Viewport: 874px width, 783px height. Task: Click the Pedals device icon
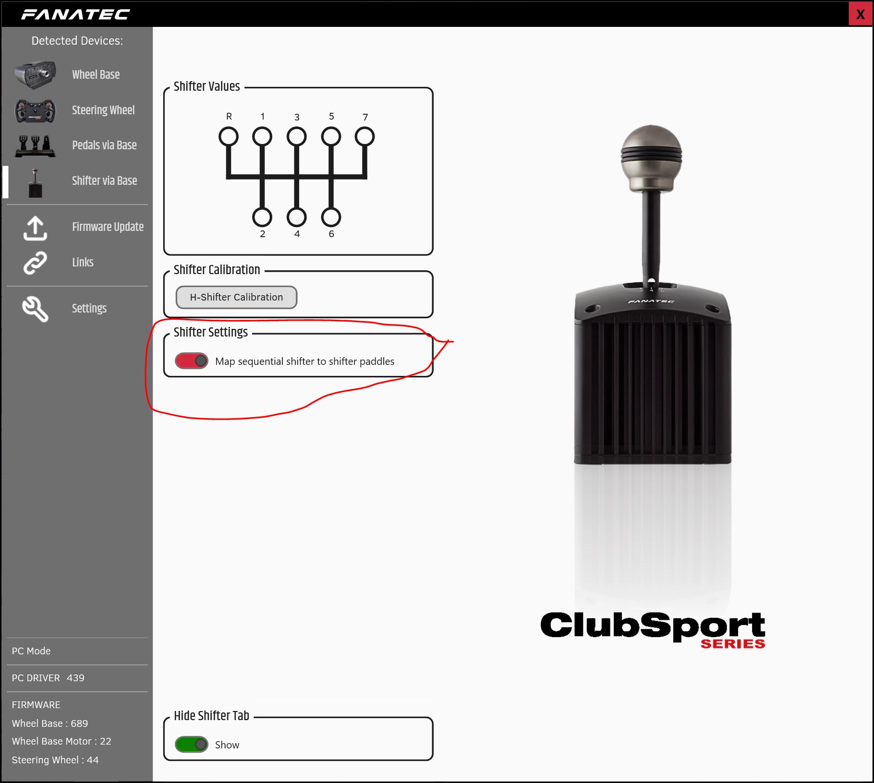pyautogui.click(x=35, y=146)
